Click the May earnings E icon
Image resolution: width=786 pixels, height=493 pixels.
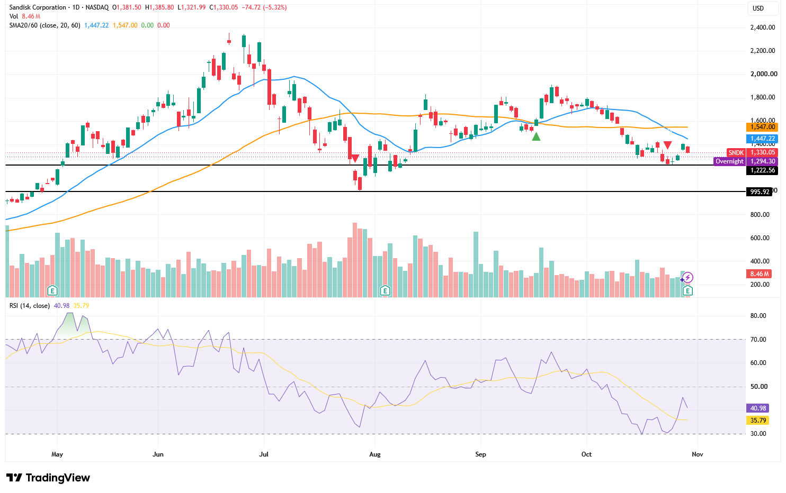[52, 290]
